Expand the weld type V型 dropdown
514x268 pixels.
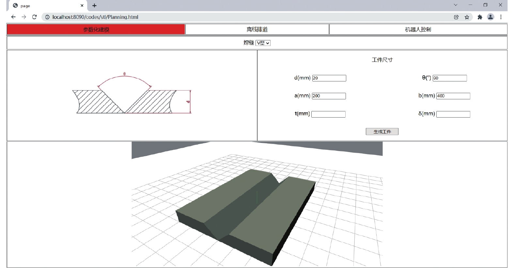tap(263, 43)
